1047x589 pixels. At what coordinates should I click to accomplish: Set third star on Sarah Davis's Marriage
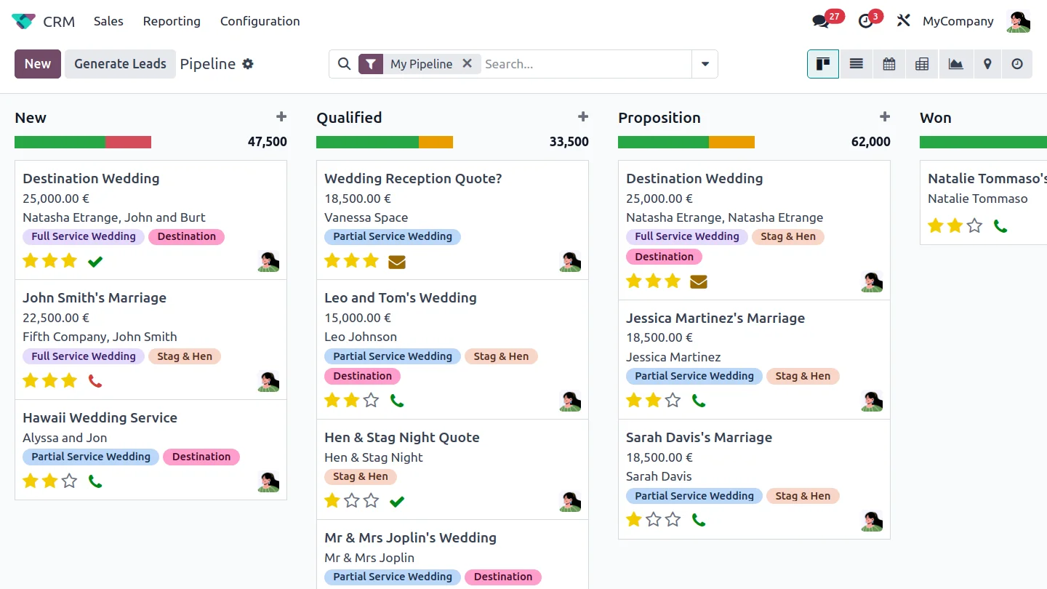pyautogui.click(x=673, y=519)
